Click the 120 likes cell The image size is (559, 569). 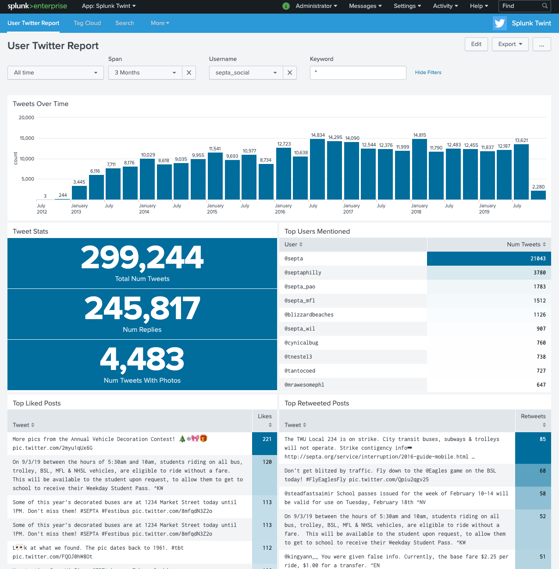(x=265, y=475)
